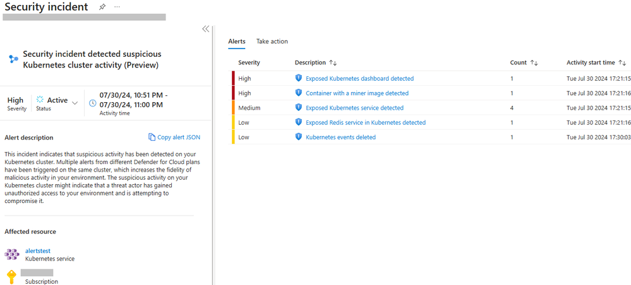Click shield icon beside Exposed Redis service

click(298, 122)
